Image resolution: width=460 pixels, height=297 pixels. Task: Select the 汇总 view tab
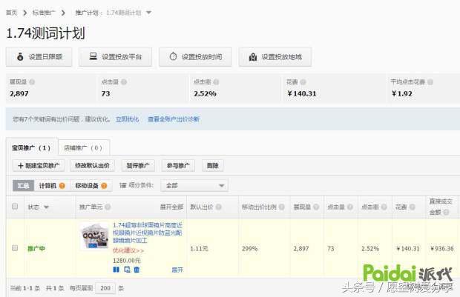coord(24,186)
